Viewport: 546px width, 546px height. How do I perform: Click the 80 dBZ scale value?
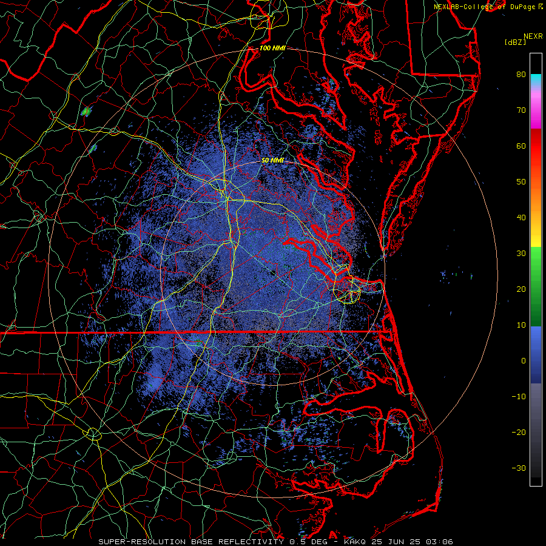click(x=521, y=74)
